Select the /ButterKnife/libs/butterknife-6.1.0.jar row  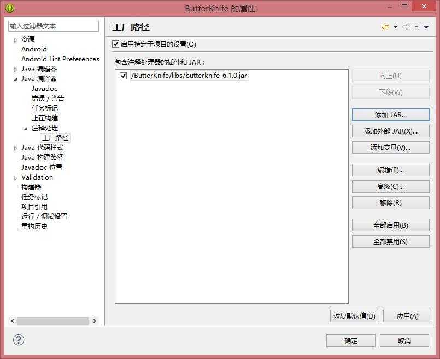point(190,76)
